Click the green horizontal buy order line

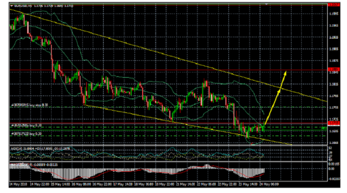(145, 130)
